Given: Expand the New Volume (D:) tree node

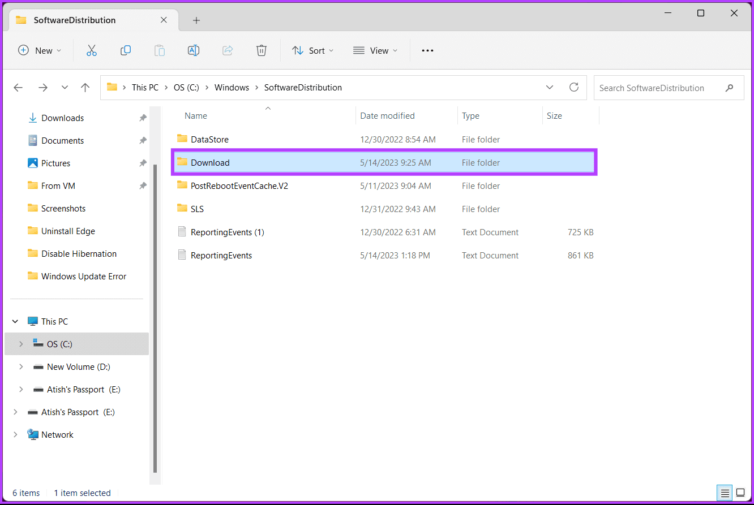Looking at the screenshot, I should [21, 366].
